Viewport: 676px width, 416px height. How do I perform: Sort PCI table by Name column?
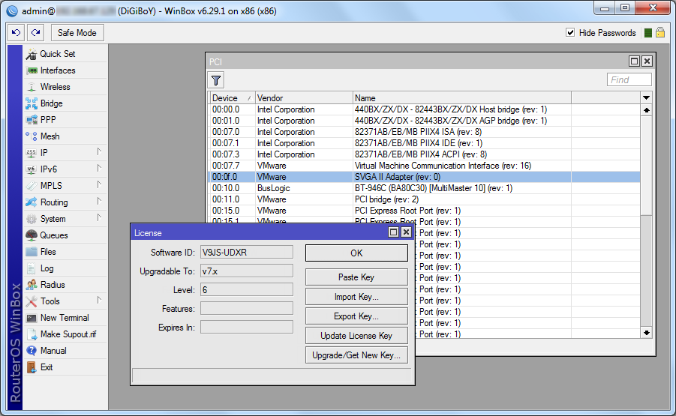coord(461,98)
